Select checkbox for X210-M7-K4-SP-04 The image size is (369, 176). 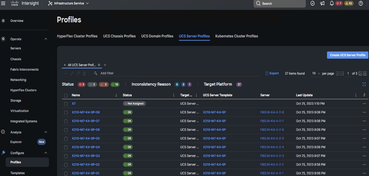(x=66, y=147)
